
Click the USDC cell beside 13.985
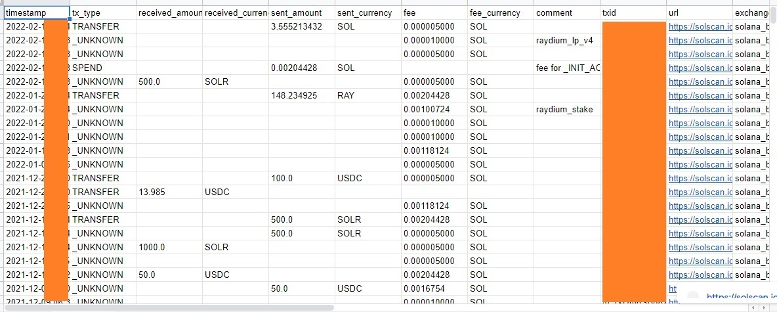click(236, 192)
